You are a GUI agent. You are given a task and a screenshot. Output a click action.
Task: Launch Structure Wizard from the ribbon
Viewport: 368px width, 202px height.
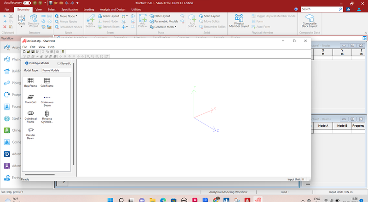pyautogui.click(x=34, y=21)
